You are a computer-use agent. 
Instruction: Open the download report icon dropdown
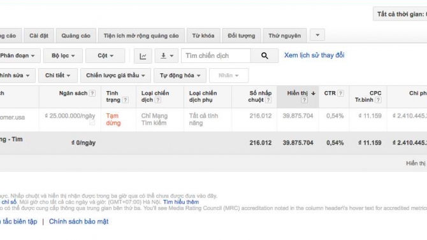pyautogui.click(x=167, y=56)
